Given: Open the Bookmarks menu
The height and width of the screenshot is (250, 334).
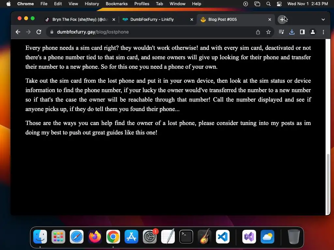Looking at the screenshot, I should point(117,4).
